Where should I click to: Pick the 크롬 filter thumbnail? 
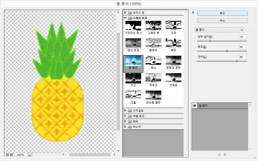point(133,97)
